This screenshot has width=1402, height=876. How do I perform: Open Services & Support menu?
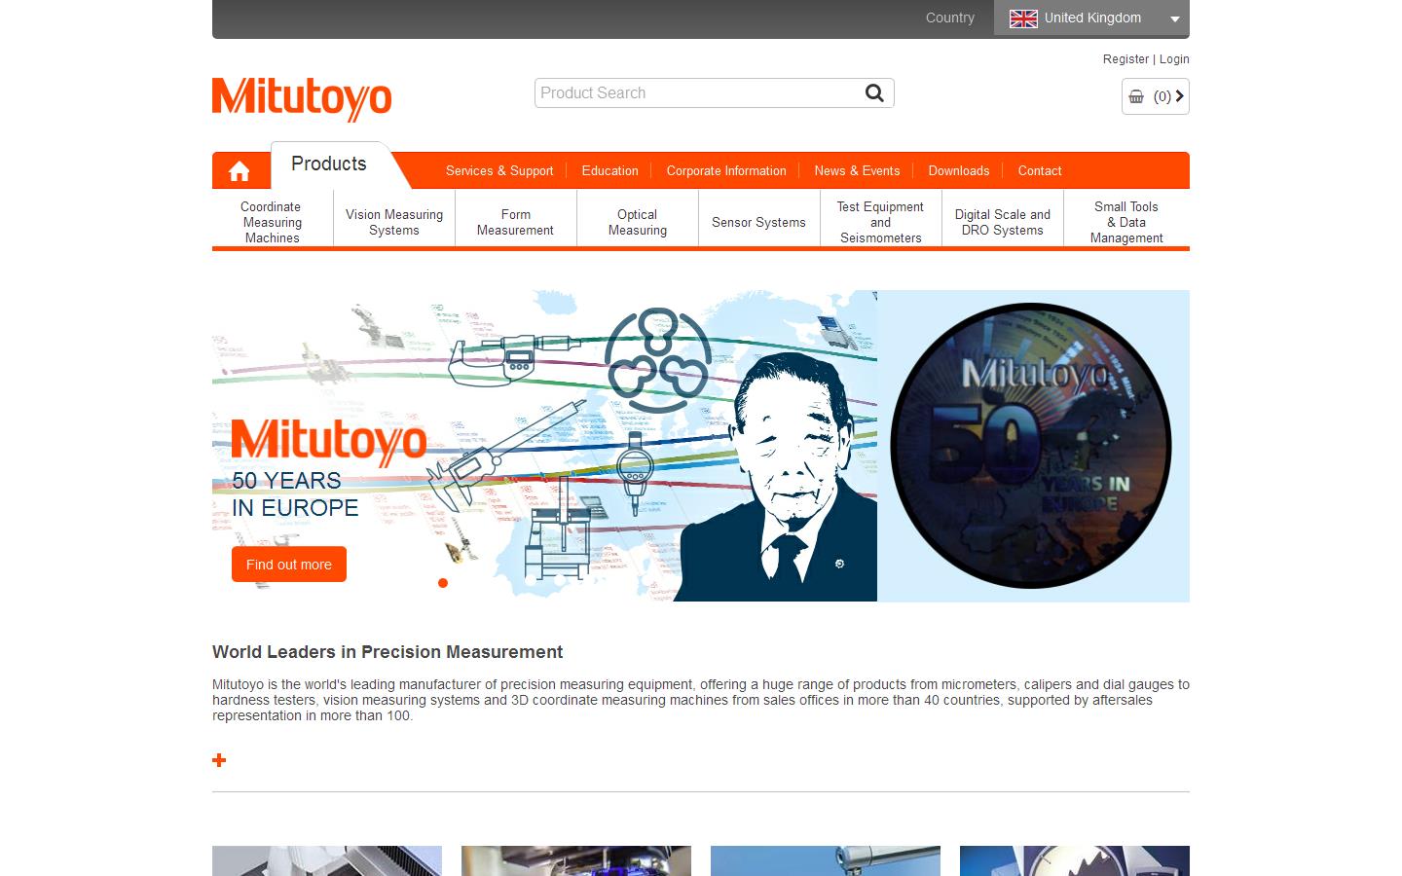499,171
